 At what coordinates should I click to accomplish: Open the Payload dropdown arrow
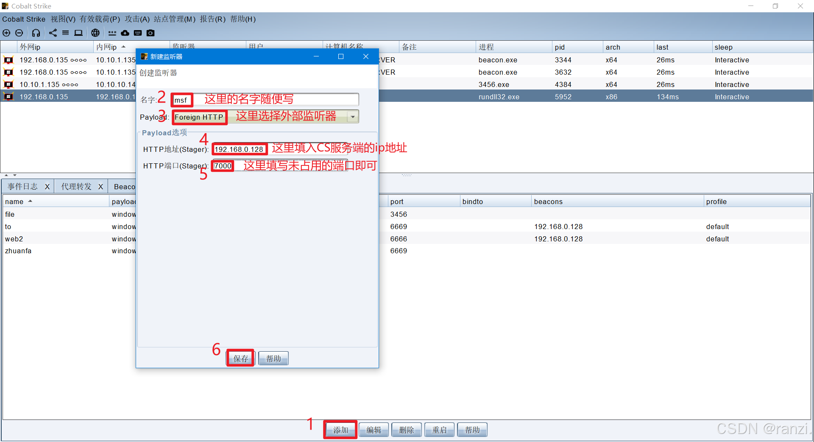point(353,117)
